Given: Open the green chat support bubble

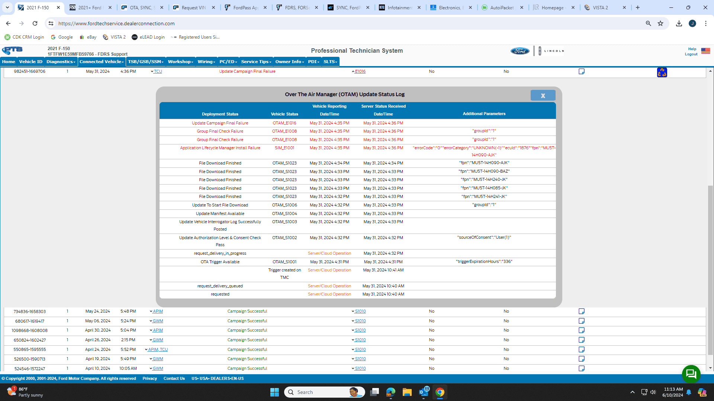Looking at the screenshot, I should (691, 374).
